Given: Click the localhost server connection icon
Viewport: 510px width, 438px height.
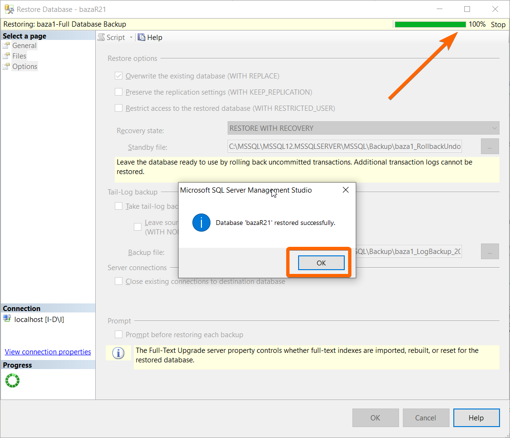Looking at the screenshot, I should click(7, 318).
